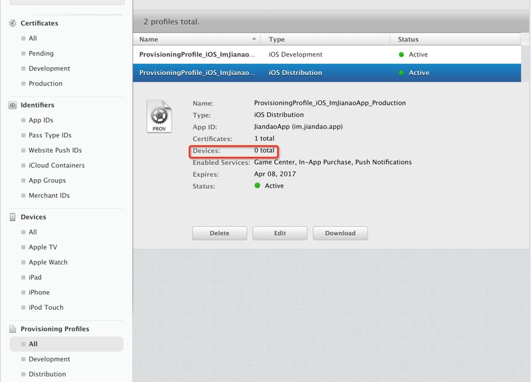
Task: Select App IDs under Identifiers
Action: pos(40,120)
